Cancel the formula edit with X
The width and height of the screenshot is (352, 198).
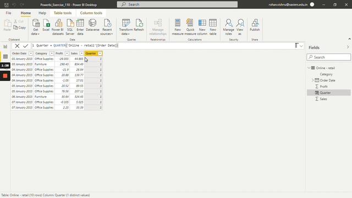coord(17,46)
